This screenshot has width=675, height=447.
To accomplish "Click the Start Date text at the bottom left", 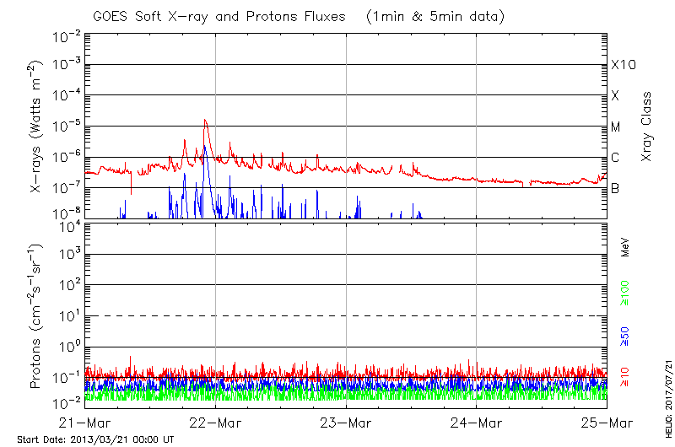I will point(95,439).
